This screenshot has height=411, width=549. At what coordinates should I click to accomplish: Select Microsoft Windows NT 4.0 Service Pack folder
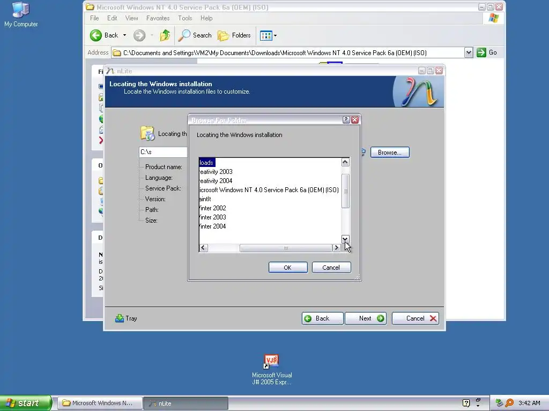click(x=269, y=190)
